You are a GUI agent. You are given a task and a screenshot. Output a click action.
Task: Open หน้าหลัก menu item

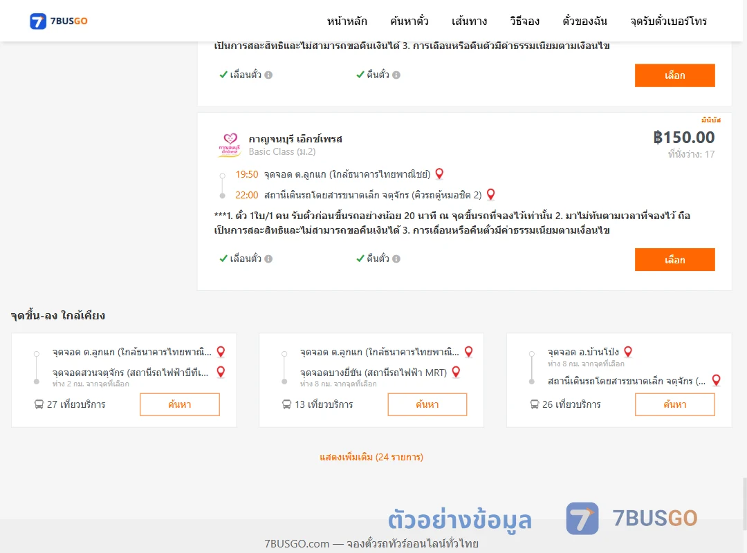pos(347,21)
